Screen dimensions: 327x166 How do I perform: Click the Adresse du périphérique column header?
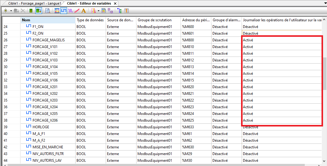pos(196,20)
